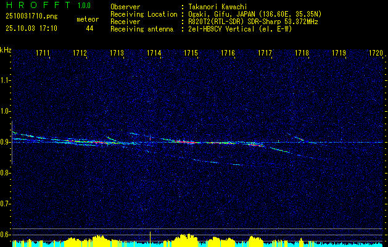Image resolution: width=388 pixels, height=247 pixels.
Task: Click the 1718 time axis marker
Action: (x=302, y=53)
